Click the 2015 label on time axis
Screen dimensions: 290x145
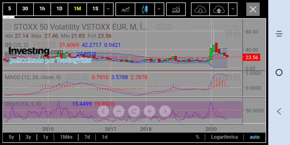(x=48, y=129)
